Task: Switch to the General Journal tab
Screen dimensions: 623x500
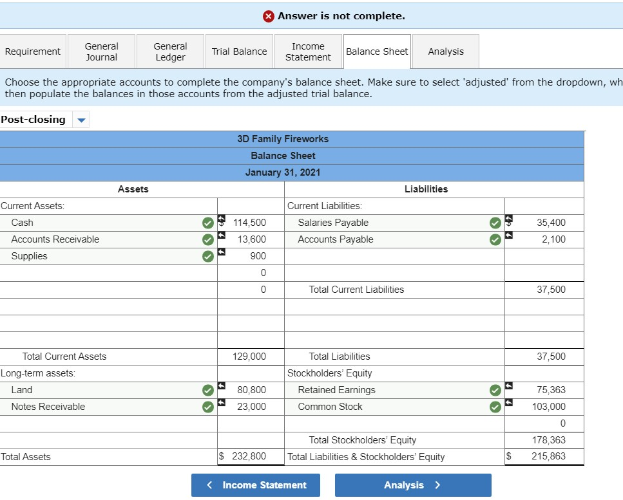Action: click(102, 51)
